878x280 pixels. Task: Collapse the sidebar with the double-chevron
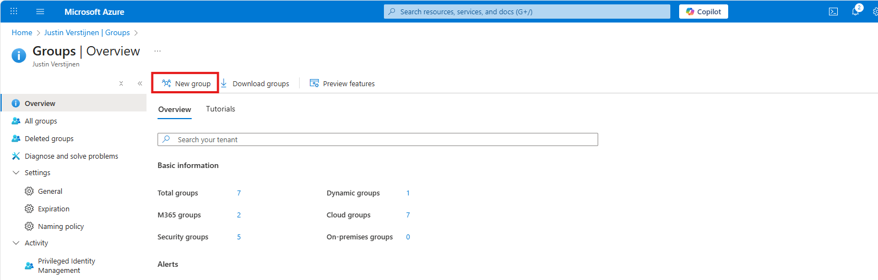click(x=140, y=83)
